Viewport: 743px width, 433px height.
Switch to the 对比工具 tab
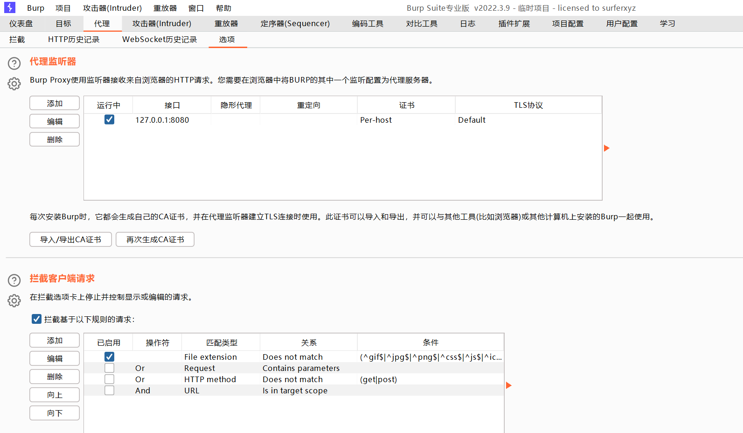(x=422, y=23)
